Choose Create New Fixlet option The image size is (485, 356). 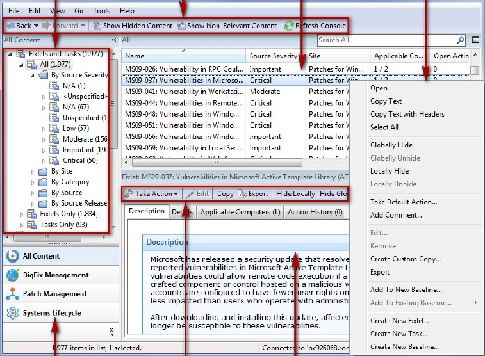[399, 321]
